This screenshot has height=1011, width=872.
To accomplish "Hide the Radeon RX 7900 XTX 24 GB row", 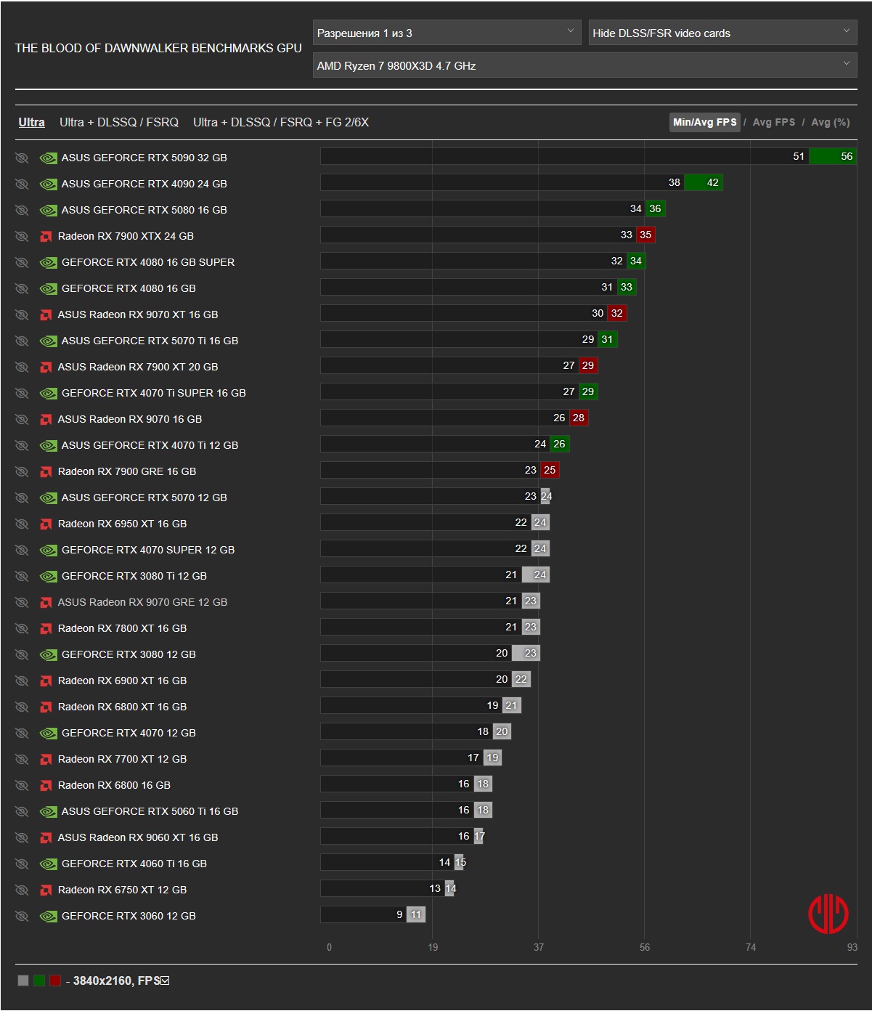I will (22, 236).
